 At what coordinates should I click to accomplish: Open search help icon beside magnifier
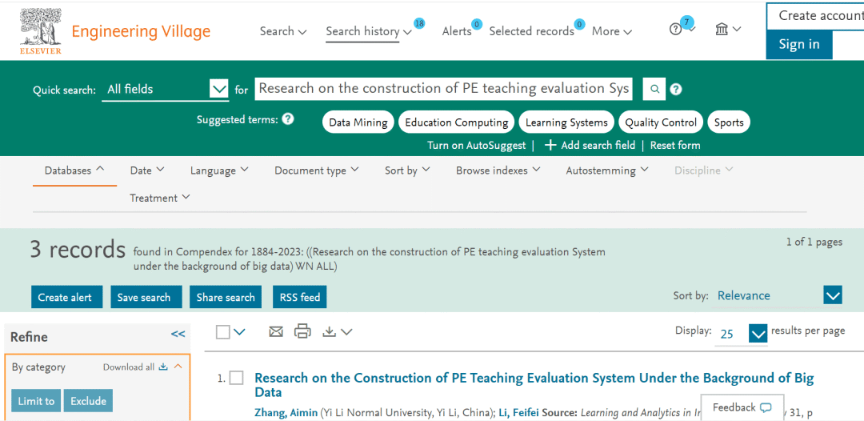pos(676,90)
